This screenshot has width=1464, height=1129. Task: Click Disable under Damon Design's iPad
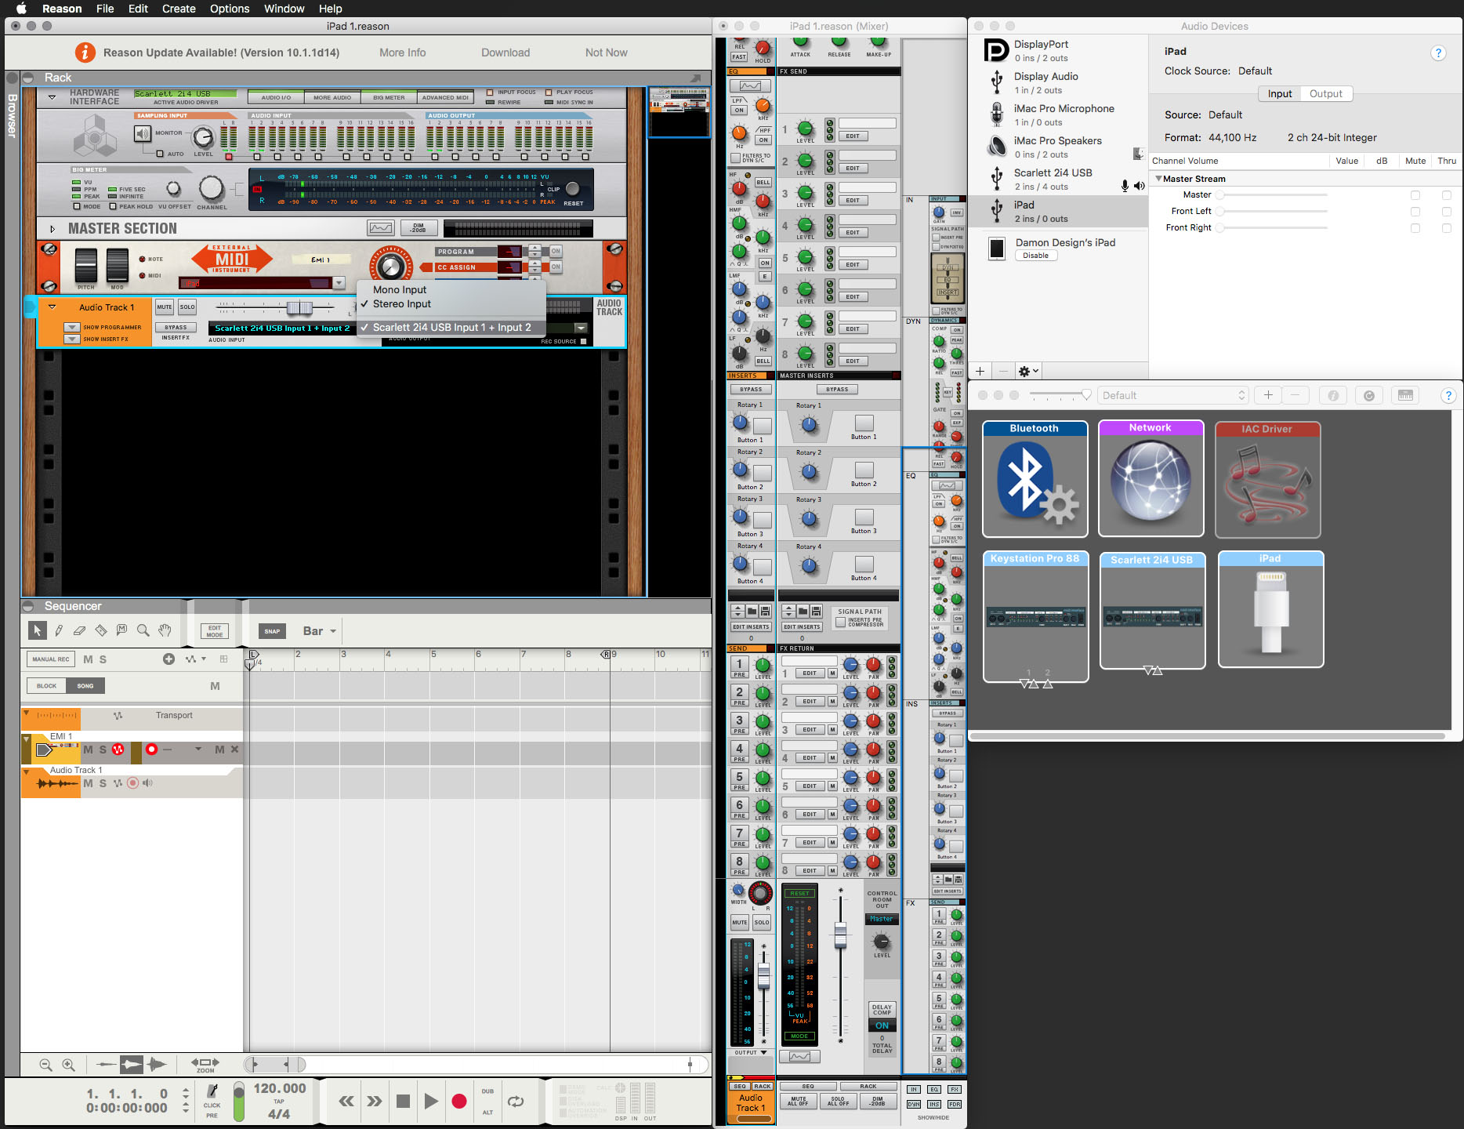[x=1035, y=255]
